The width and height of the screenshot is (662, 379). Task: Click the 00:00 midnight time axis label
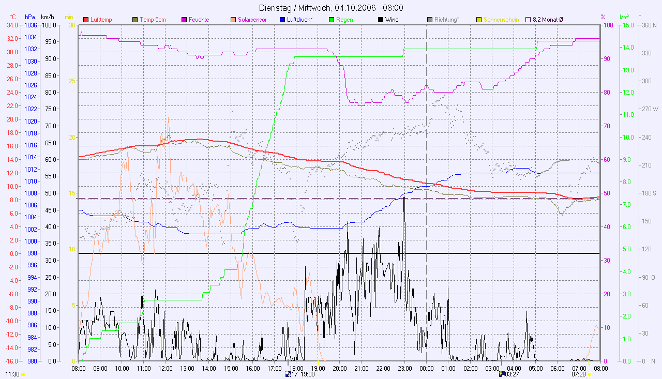click(x=426, y=368)
